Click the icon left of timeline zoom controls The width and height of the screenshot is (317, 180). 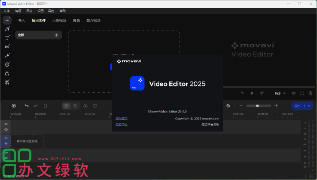[228, 106]
